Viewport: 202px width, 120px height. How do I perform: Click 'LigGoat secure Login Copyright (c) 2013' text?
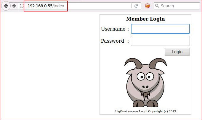click(145, 111)
